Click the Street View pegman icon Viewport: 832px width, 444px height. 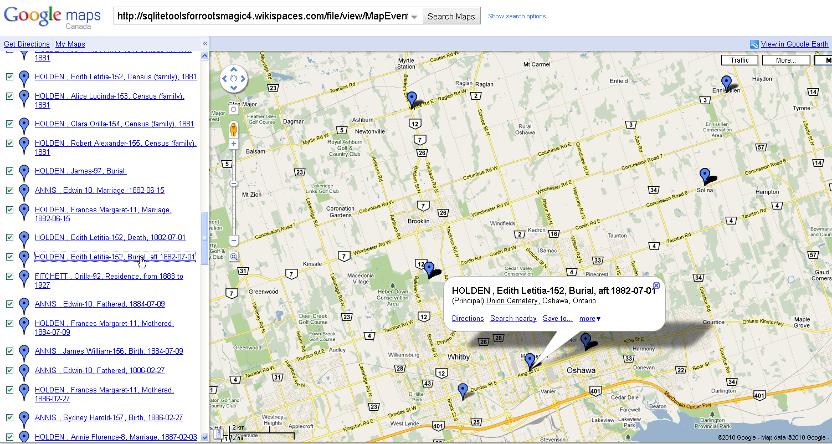[x=234, y=130]
